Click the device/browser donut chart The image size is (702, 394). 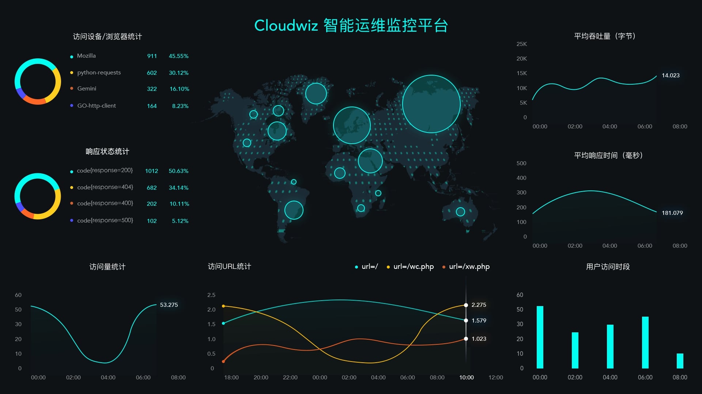38,81
